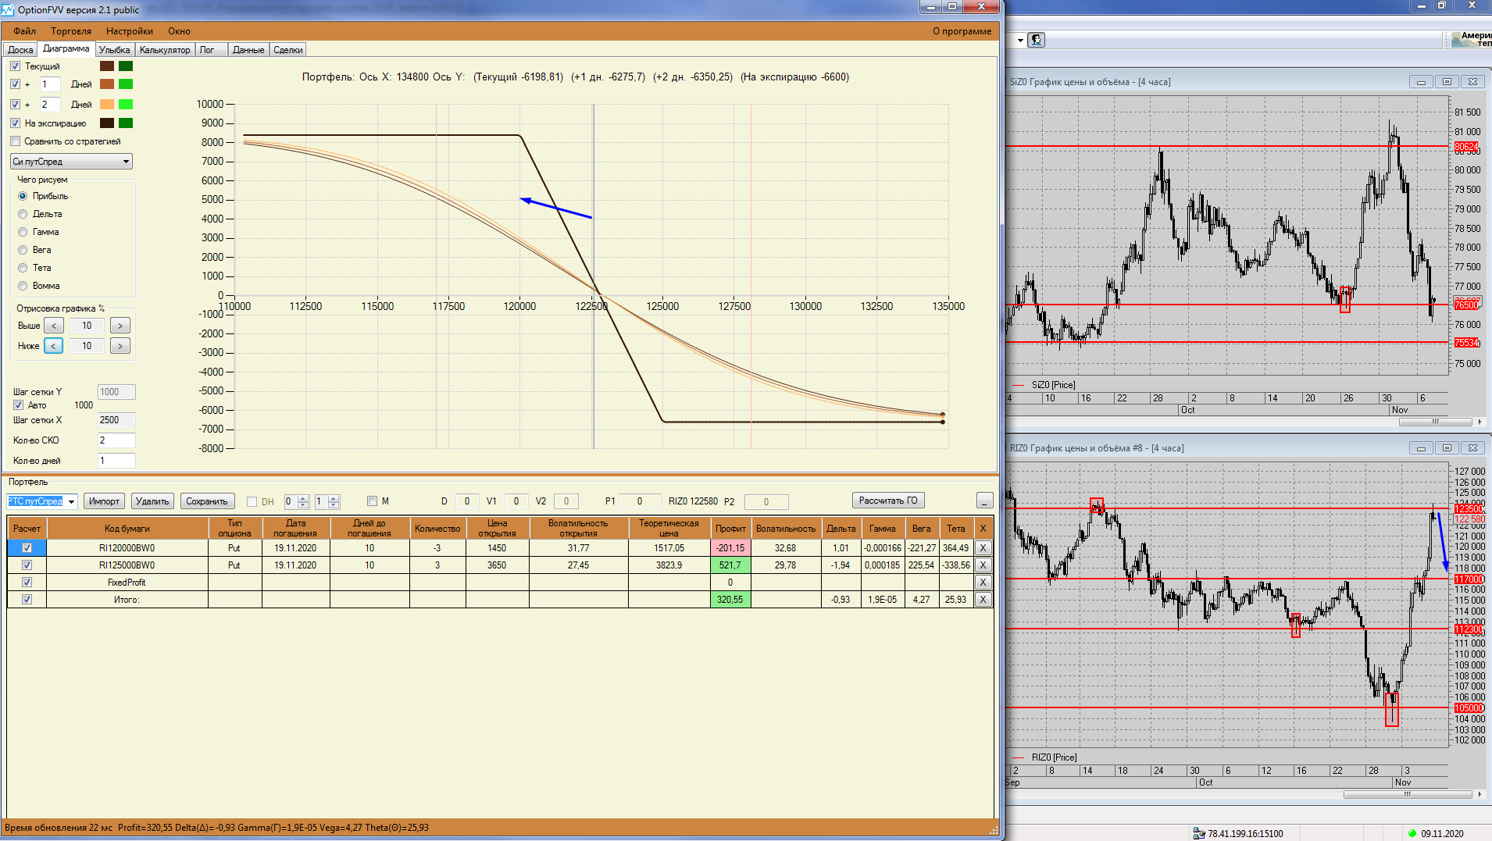Screen dimensions: 1492x841
Task: Toggle the Текущий curve checkbox
Action: [15, 66]
